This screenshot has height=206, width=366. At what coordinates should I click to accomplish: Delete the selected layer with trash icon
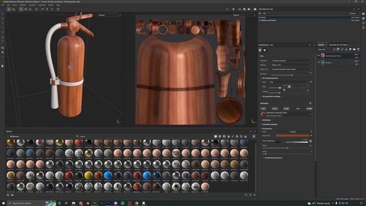coord(359,49)
